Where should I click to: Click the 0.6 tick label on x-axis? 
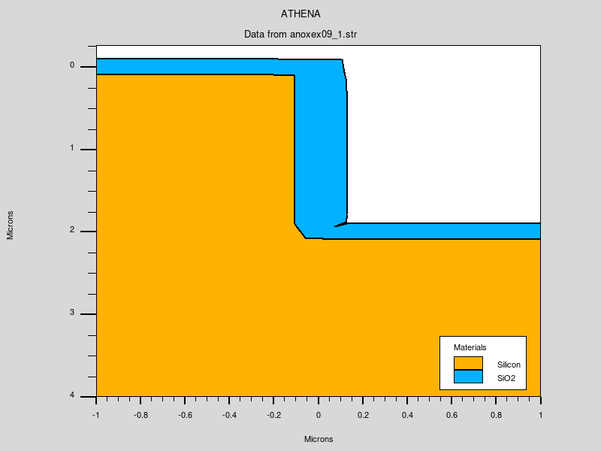pos(452,414)
